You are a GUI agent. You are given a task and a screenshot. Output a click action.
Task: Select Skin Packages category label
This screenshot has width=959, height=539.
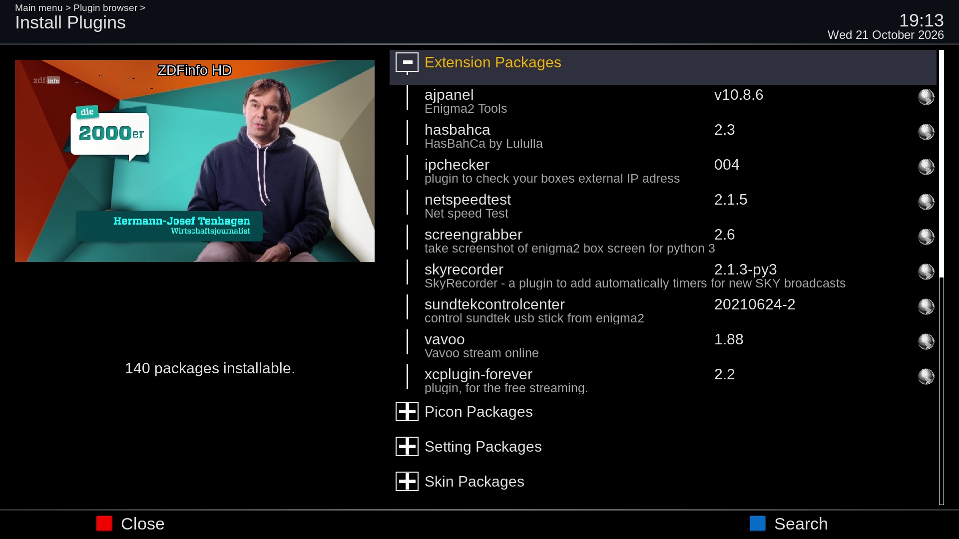(475, 482)
